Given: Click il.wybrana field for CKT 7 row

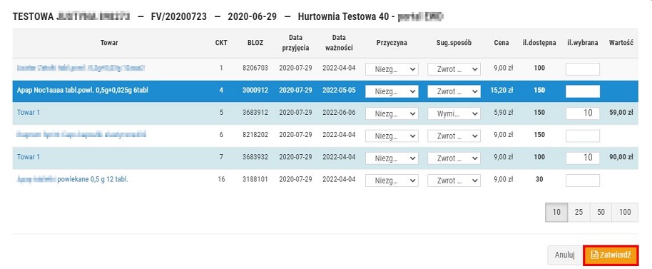Looking at the screenshot, I should pyautogui.click(x=583, y=158).
